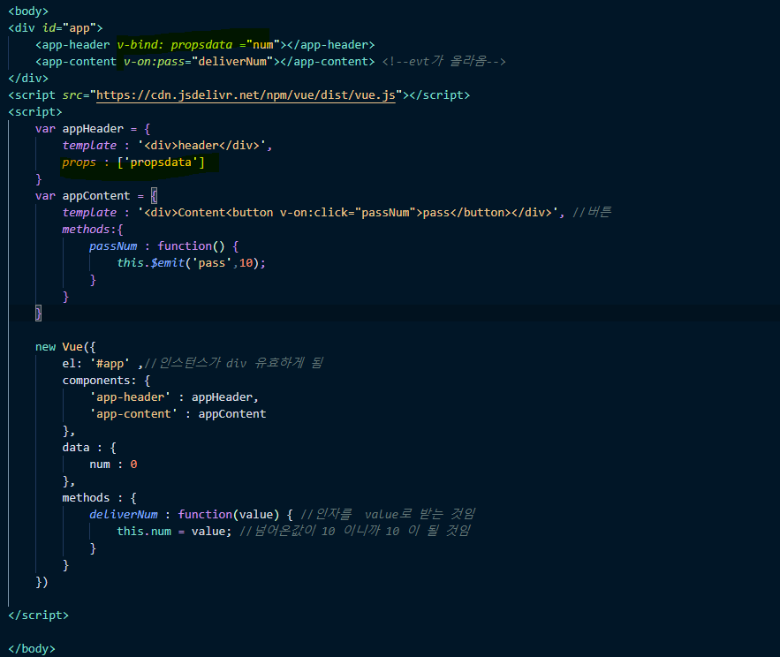
Task: Click the 'passNum' method definition name
Action: [x=113, y=246]
